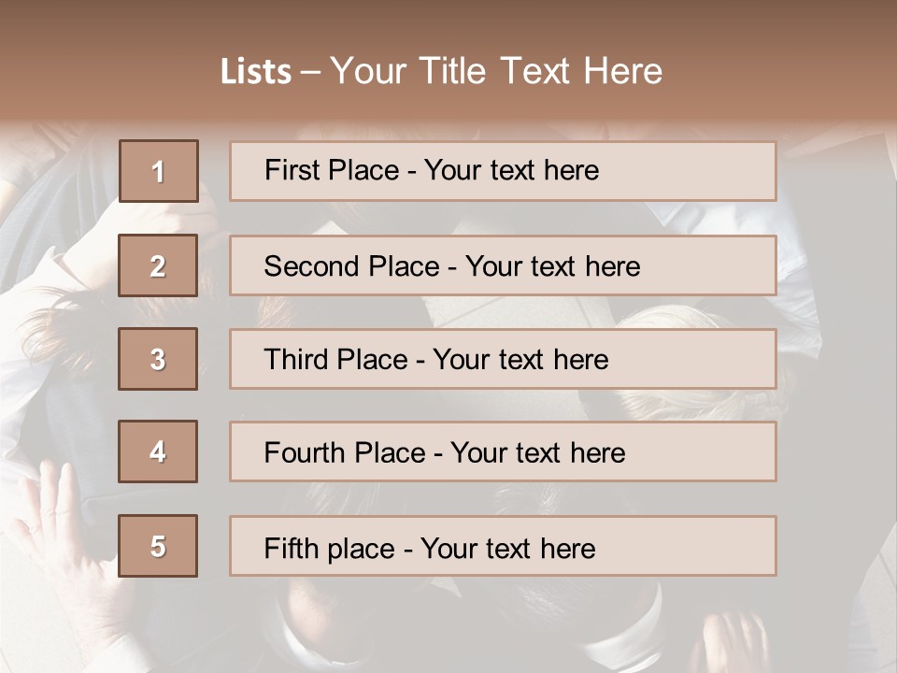
Task: Click the number 3 square
Action: 158,359
